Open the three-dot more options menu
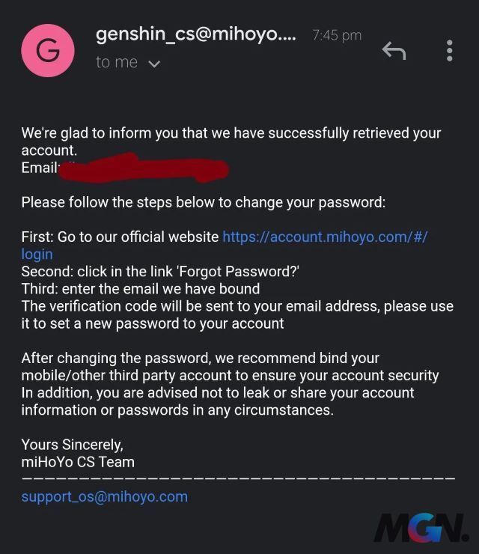The height and width of the screenshot is (554, 479). click(x=449, y=50)
